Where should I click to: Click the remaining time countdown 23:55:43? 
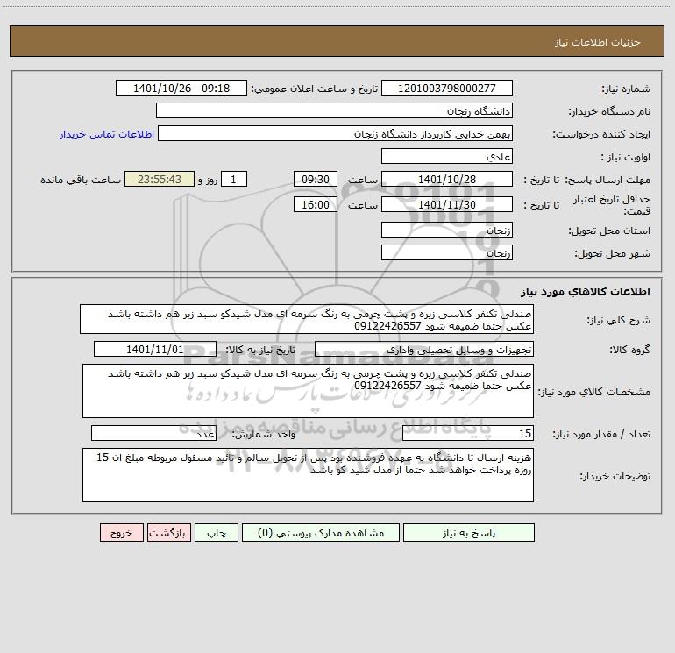(160, 179)
